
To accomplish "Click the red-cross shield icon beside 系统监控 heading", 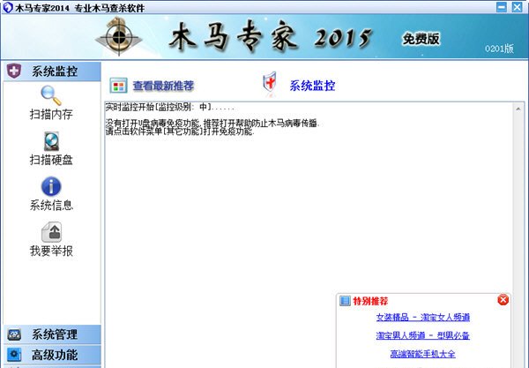I will (270, 82).
